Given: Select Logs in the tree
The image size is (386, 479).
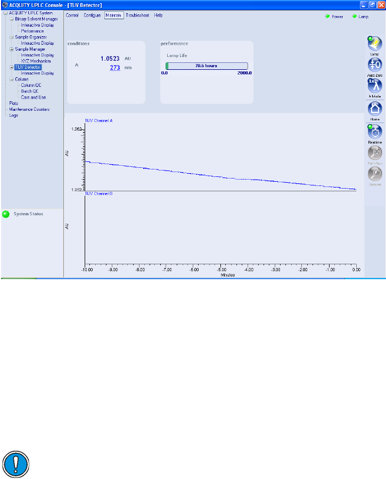Looking at the screenshot, I should [x=14, y=116].
